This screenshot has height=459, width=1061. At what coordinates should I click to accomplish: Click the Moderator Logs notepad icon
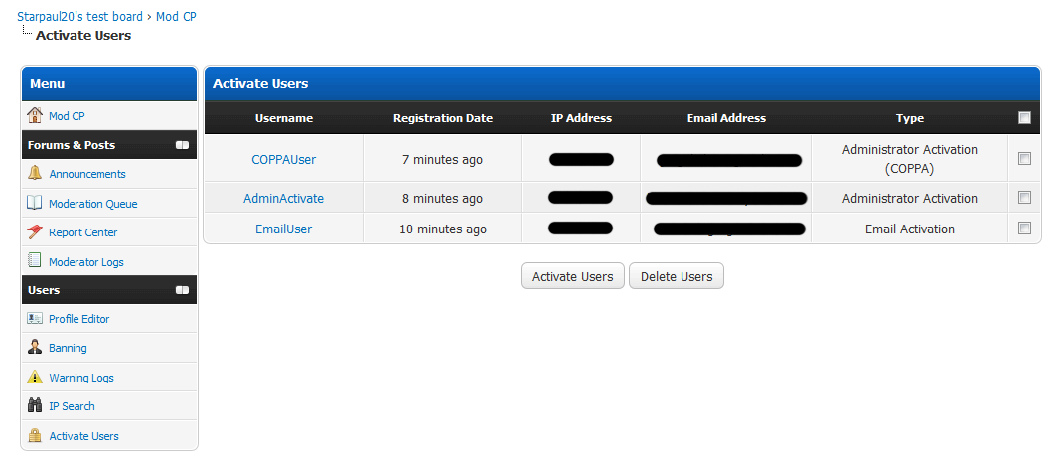pyautogui.click(x=35, y=261)
